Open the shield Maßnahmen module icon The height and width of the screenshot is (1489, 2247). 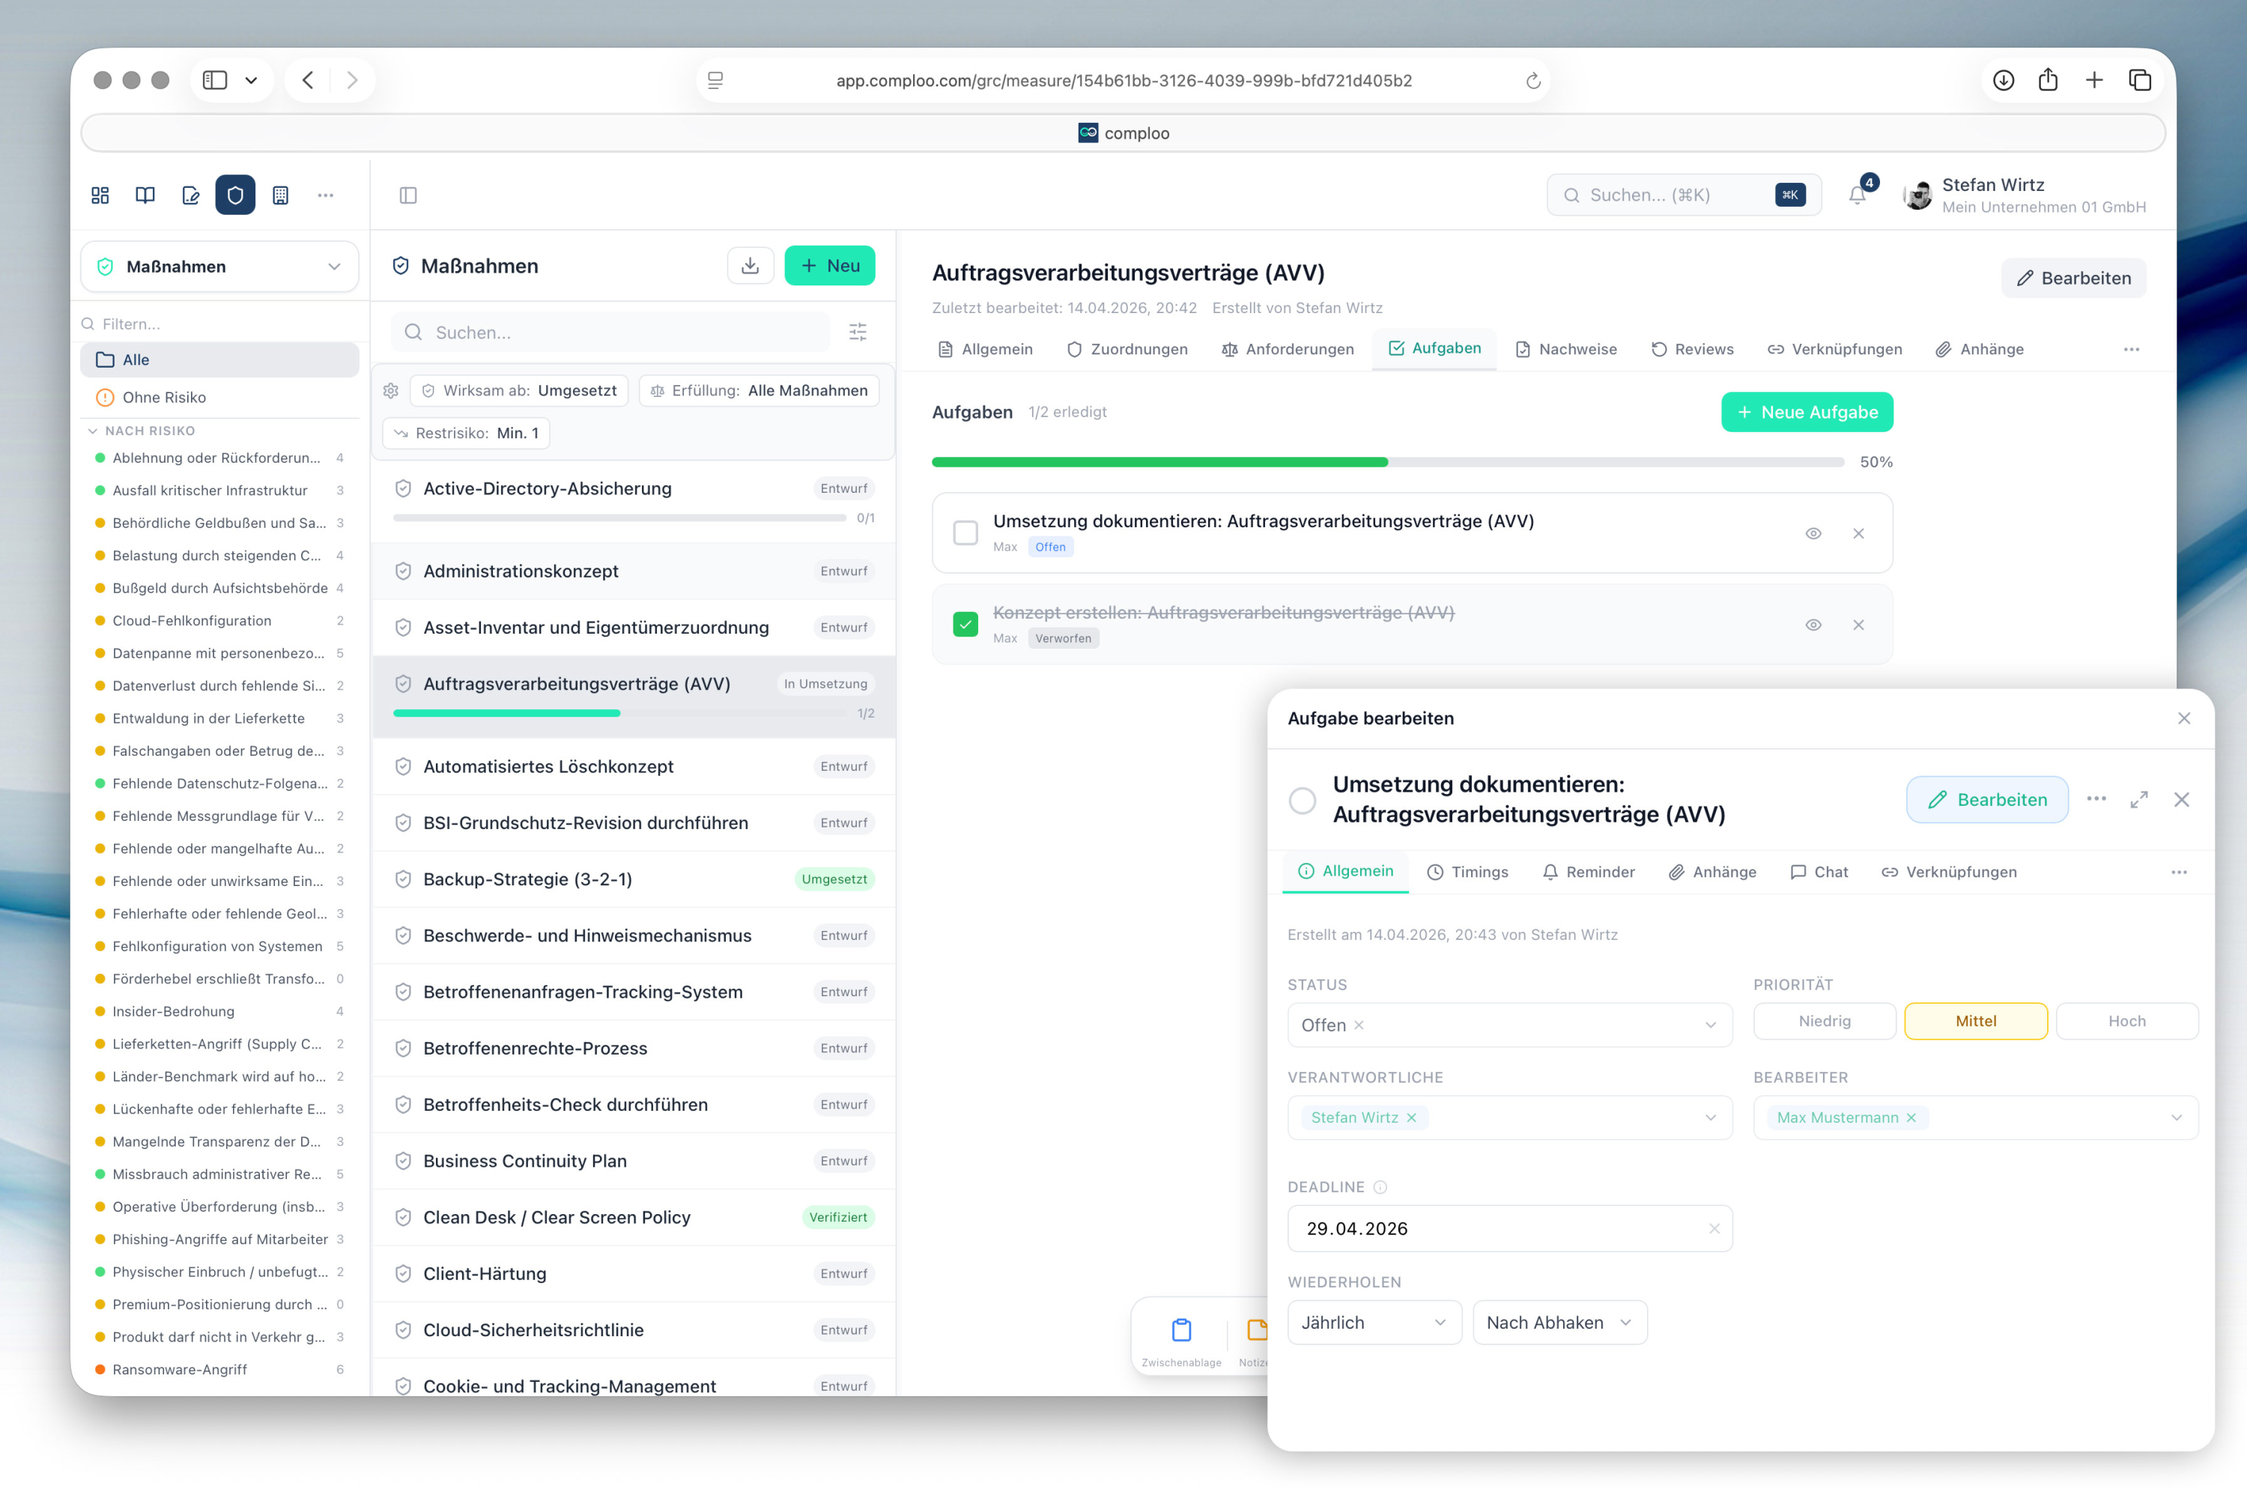pos(234,195)
